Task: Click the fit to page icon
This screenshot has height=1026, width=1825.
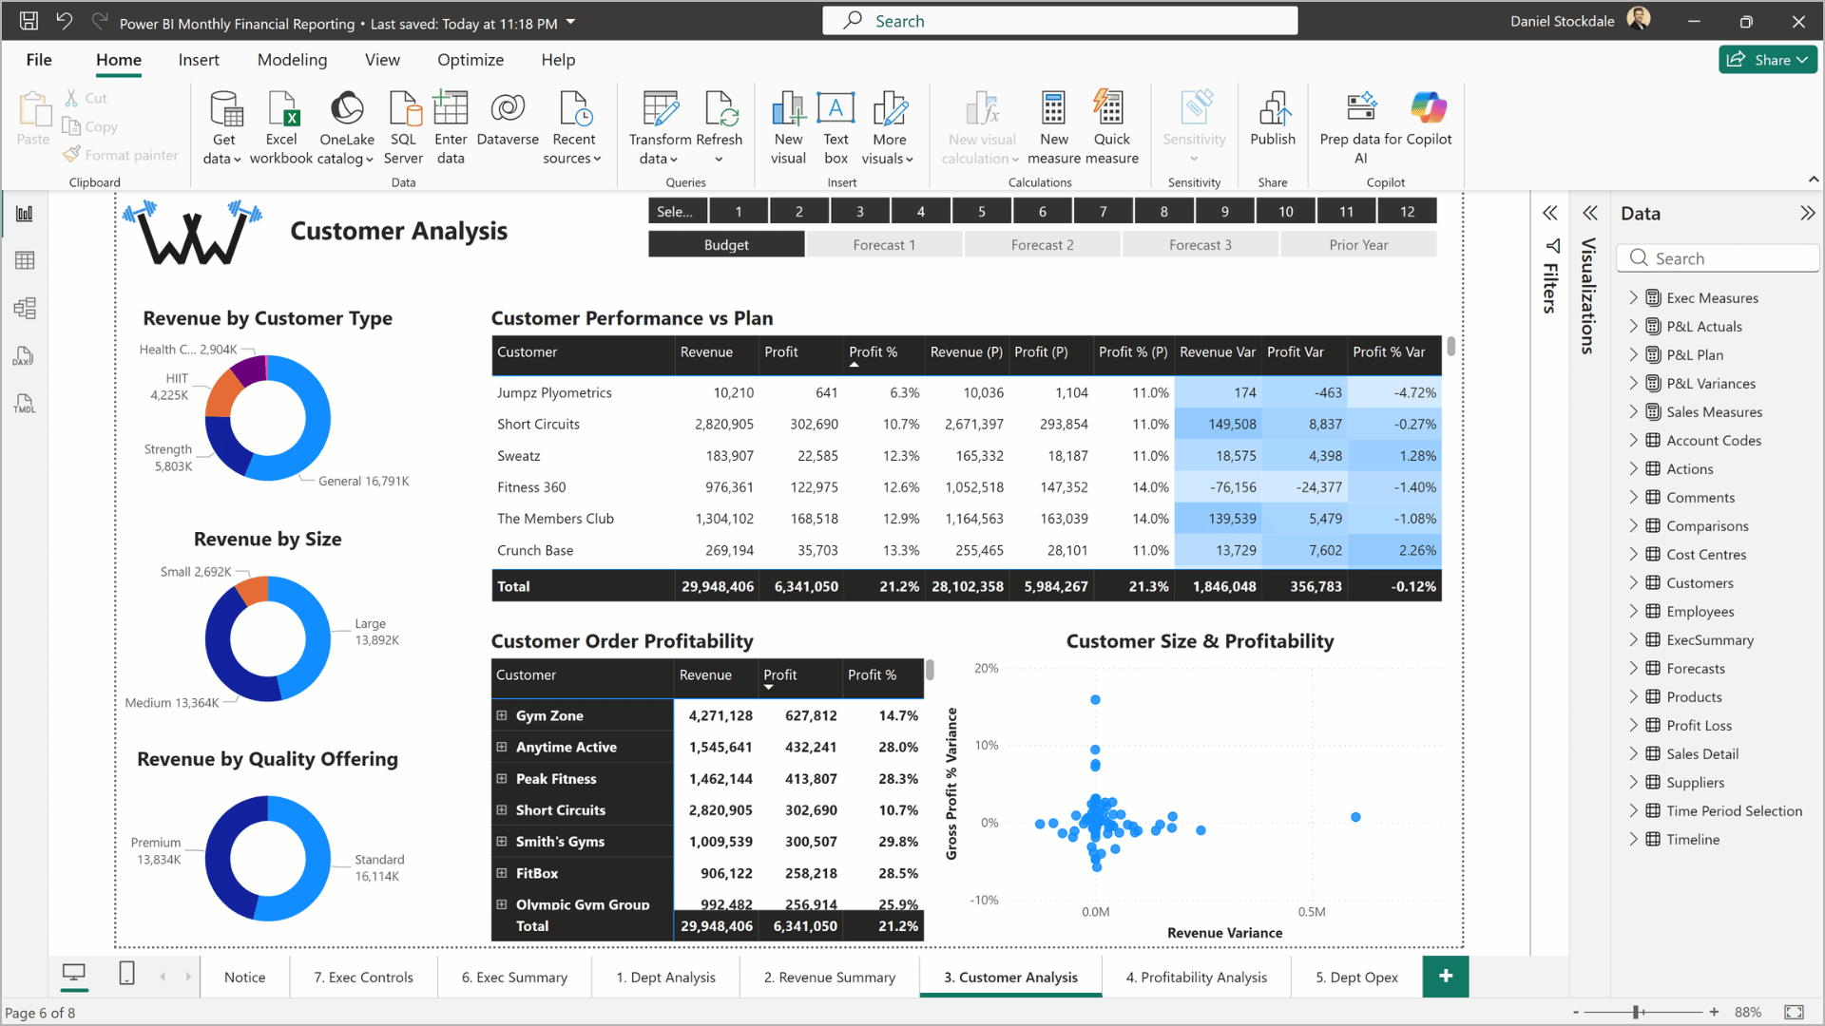Action: [x=1794, y=1012]
